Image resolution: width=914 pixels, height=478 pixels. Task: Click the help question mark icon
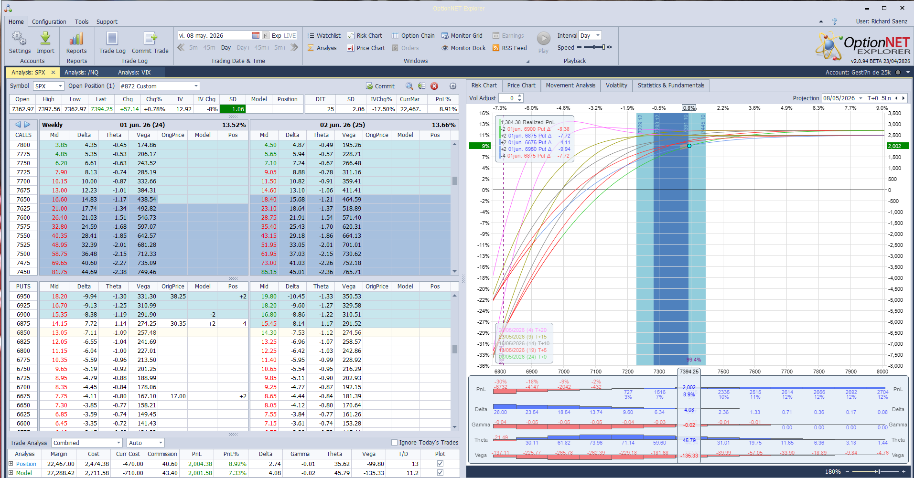[835, 21]
